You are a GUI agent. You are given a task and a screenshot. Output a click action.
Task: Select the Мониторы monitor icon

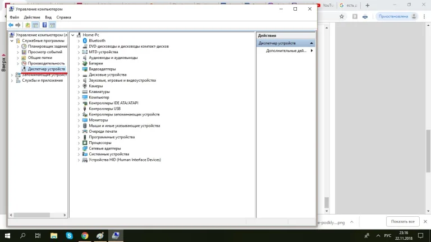(x=85, y=120)
